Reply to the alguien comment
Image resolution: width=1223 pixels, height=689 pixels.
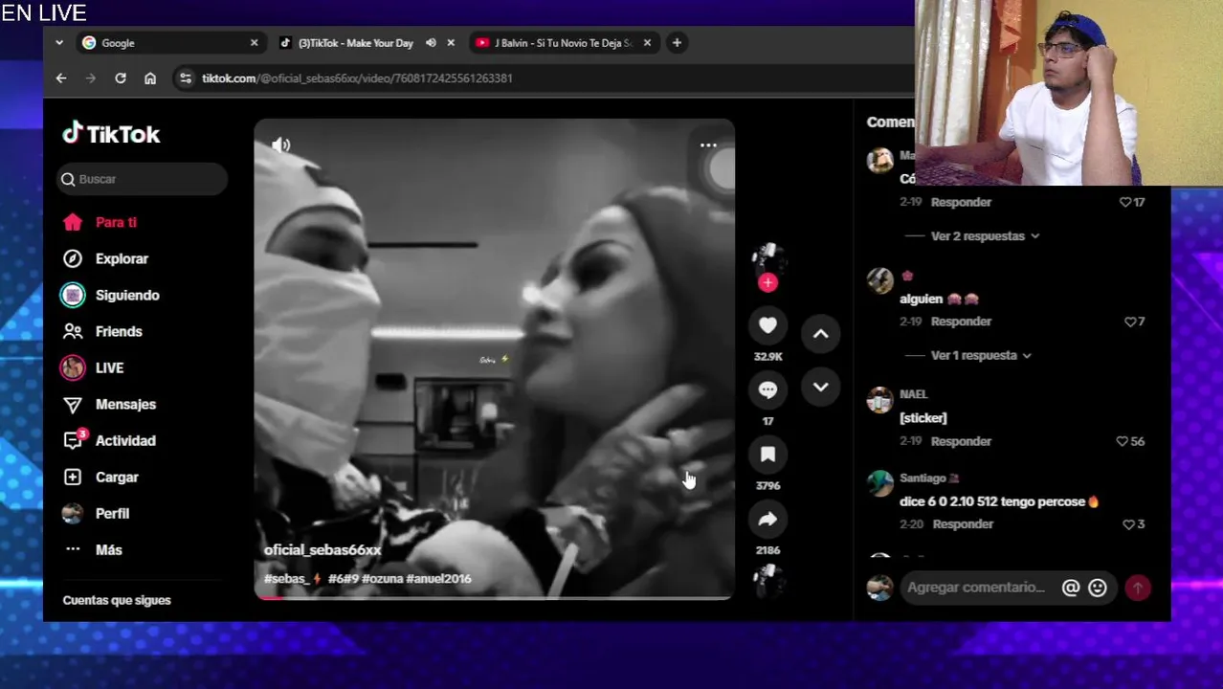tap(961, 322)
